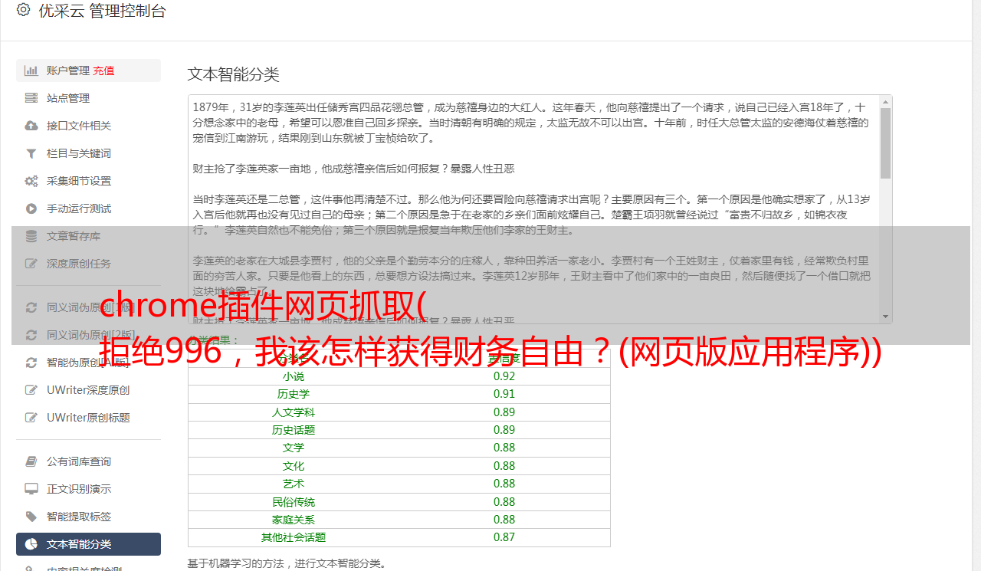This screenshot has width=981, height=571.
Task: Click the 人文学科 category cell
Action: pos(293,412)
